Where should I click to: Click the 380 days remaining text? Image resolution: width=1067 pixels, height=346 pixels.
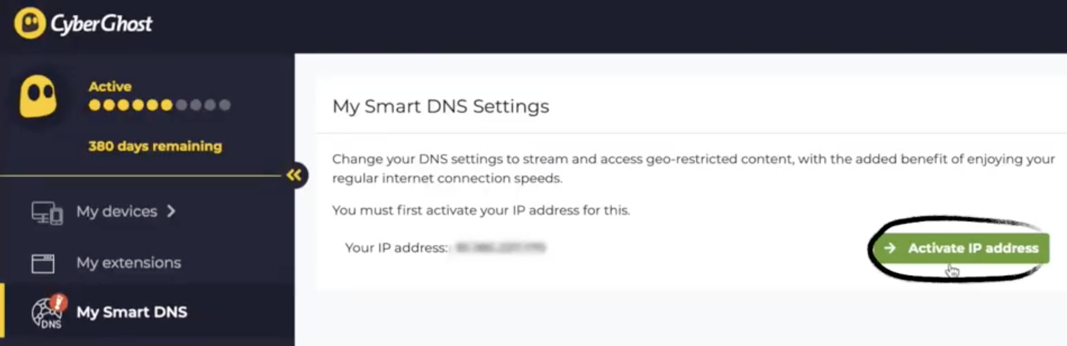point(155,146)
